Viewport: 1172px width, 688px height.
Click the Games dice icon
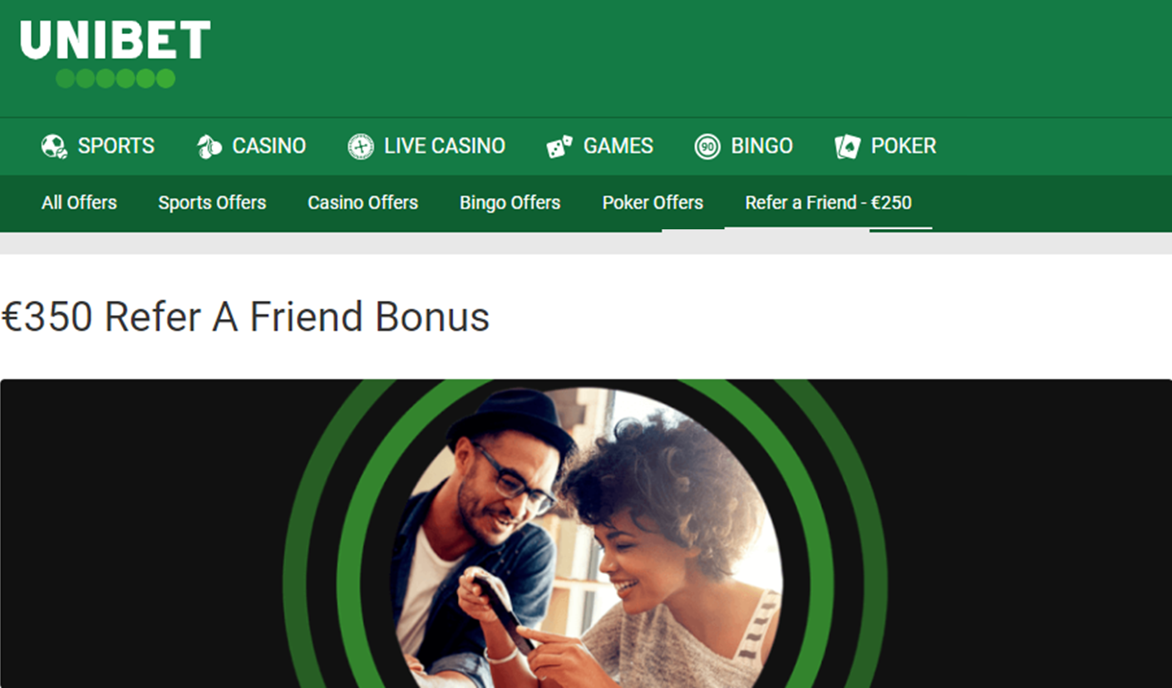tap(559, 146)
